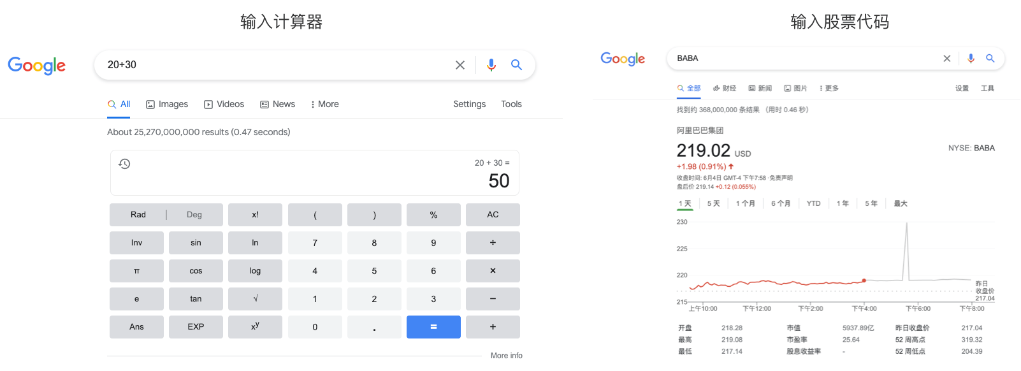Expand the 更多 menu
This screenshot has width=1021, height=371.
pos(829,89)
